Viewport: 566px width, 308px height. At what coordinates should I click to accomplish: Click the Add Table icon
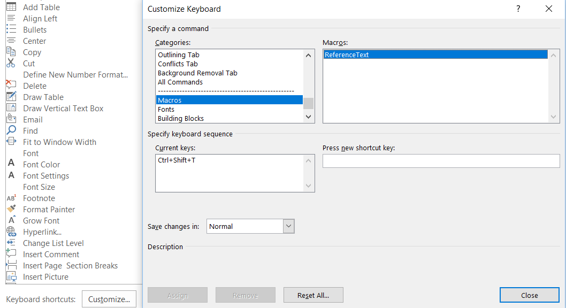11,6
